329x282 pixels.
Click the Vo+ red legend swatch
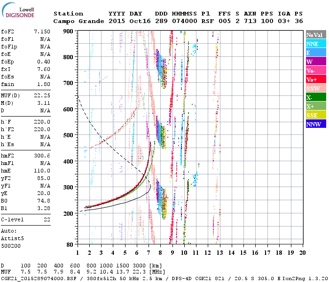tap(316, 79)
